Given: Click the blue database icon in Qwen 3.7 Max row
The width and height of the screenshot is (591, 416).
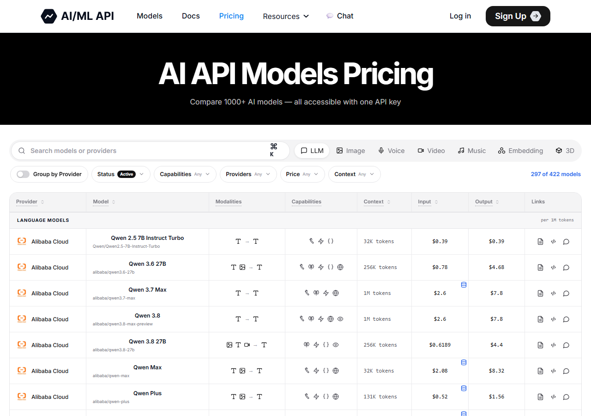Looking at the screenshot, I should [x=464, y=285].
